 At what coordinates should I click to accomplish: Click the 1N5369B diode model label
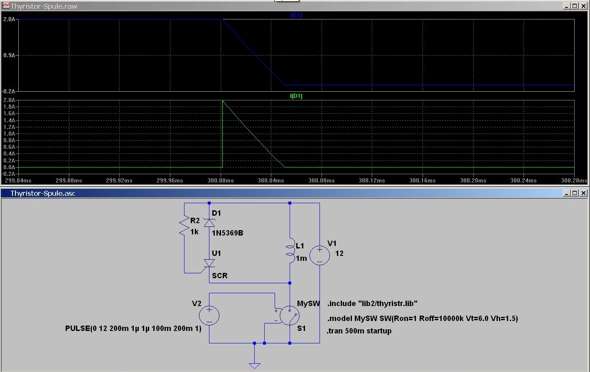click(227, 233)
